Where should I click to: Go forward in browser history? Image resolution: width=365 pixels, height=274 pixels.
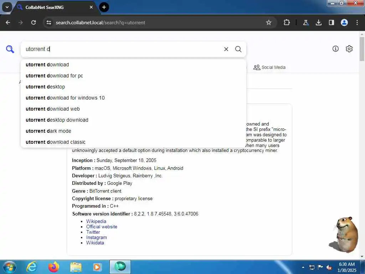coord(20,22)
